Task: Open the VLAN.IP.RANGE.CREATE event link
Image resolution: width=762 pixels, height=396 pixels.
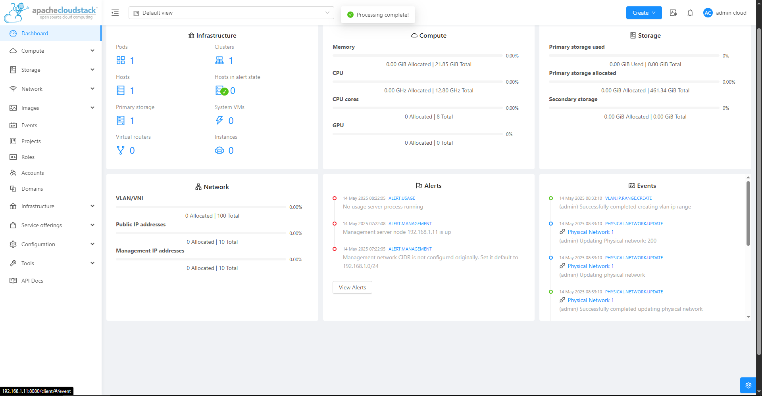Action: tap(628, 198)
